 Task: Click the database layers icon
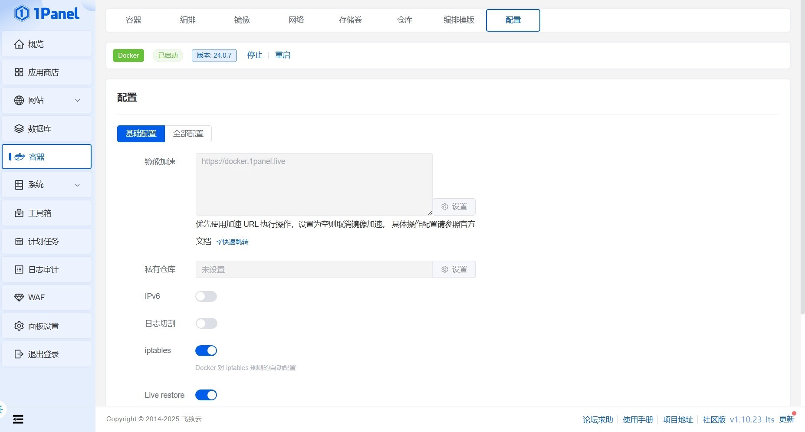tap(19, 129)
